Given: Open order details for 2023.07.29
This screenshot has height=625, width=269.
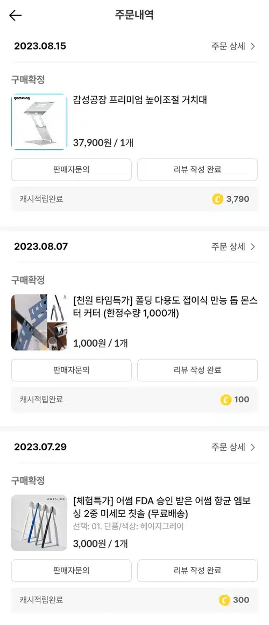Looking at the screenshot, I should point(233,447).
